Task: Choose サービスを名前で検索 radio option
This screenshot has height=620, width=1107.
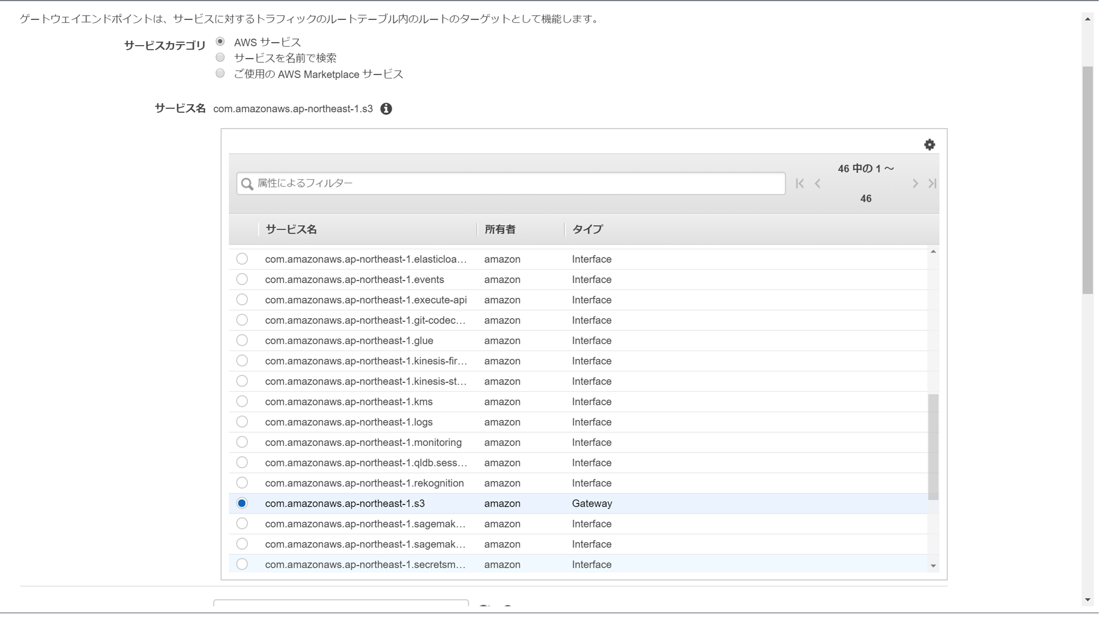Action: [221, 58]
